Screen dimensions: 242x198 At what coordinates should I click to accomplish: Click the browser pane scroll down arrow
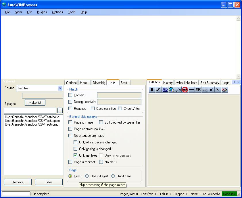[x=238, y=76]
